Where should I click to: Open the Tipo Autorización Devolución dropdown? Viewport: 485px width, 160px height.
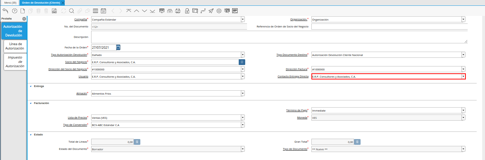pos(243,55)
